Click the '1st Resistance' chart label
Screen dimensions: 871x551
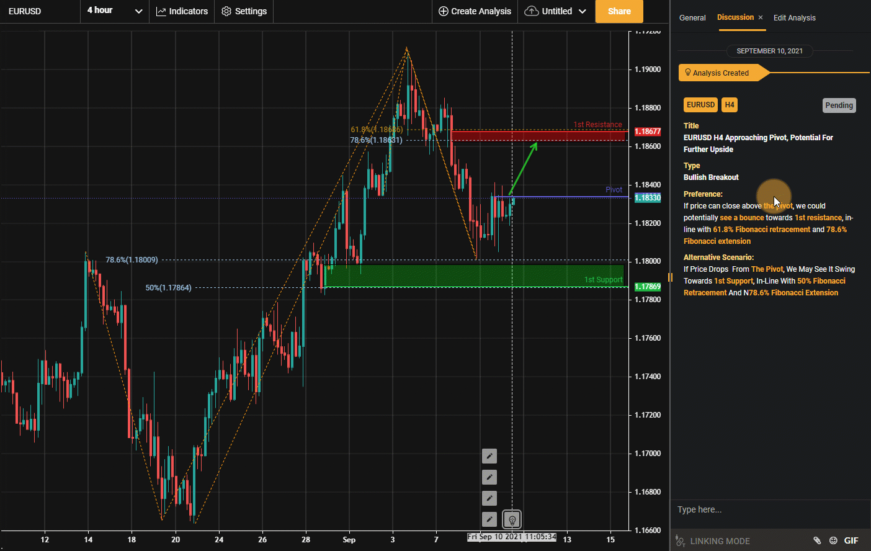597,125
